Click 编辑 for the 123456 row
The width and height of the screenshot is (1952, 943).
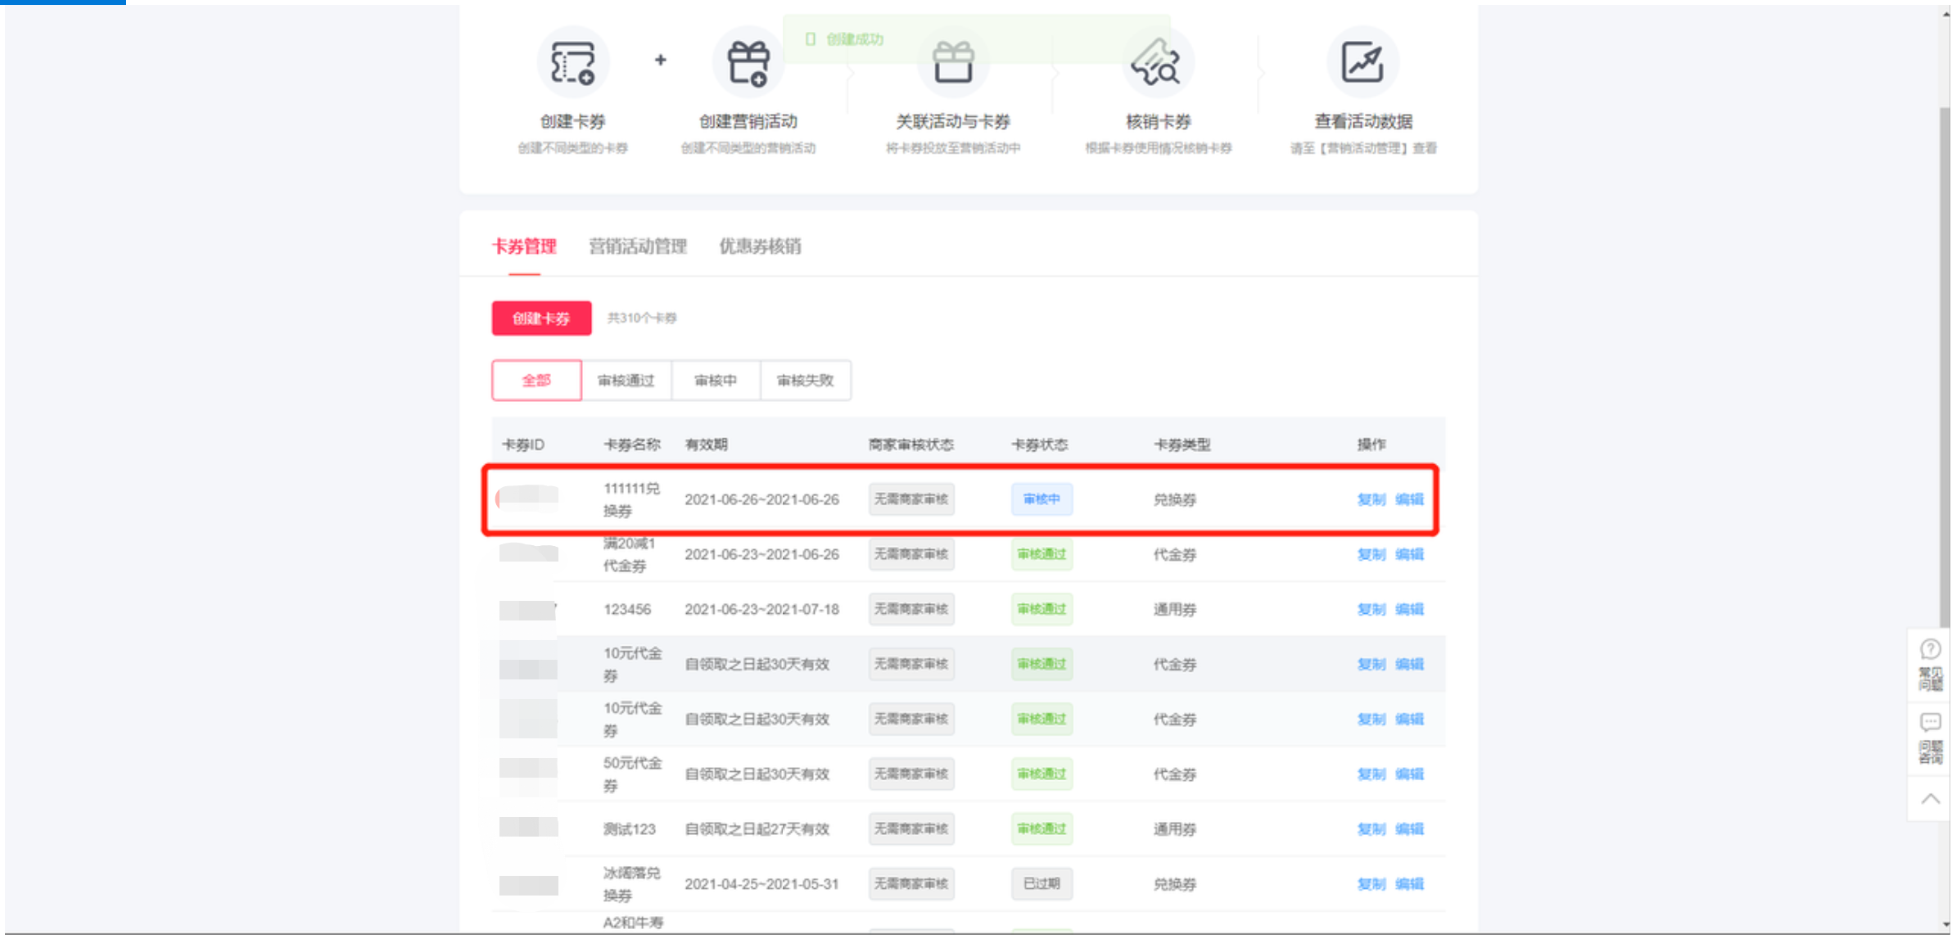click(1409, 609)
